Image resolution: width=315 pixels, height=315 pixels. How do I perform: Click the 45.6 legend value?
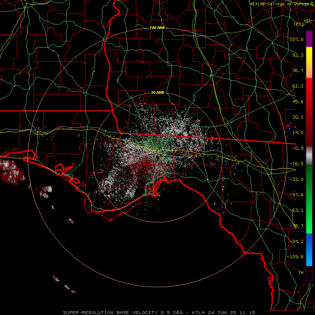[298, 101]
